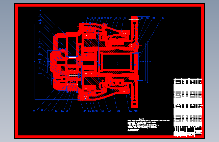Screen dimensions: 219x142
Task: Select callout number 9
Action: [x=40, y=32]
